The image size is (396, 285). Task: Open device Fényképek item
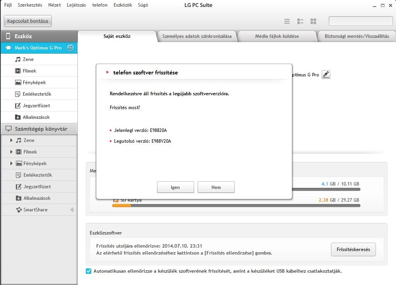coord(39,83)
